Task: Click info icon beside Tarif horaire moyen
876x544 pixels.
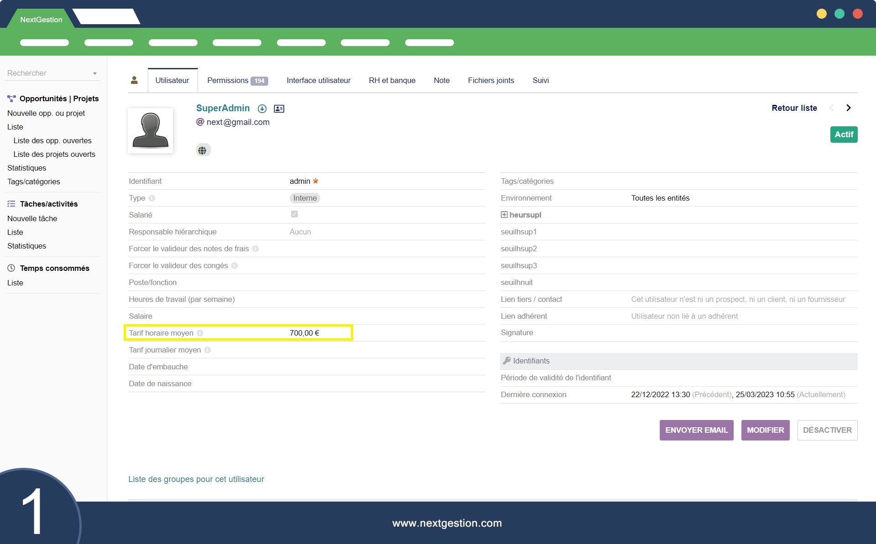Action: tap(200, 333)
